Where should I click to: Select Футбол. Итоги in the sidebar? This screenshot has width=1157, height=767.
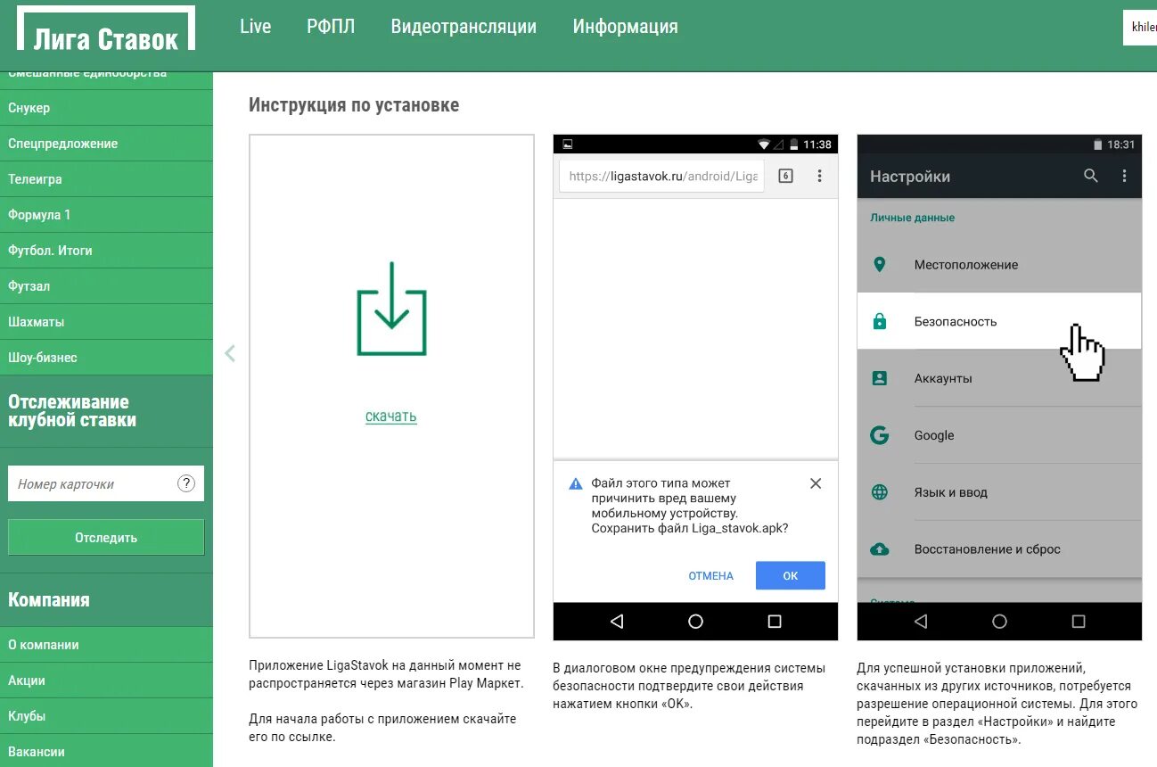[106, 251]
